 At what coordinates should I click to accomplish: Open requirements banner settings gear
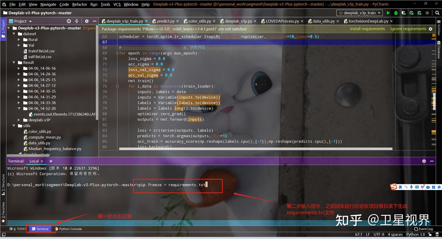(431, 28)
